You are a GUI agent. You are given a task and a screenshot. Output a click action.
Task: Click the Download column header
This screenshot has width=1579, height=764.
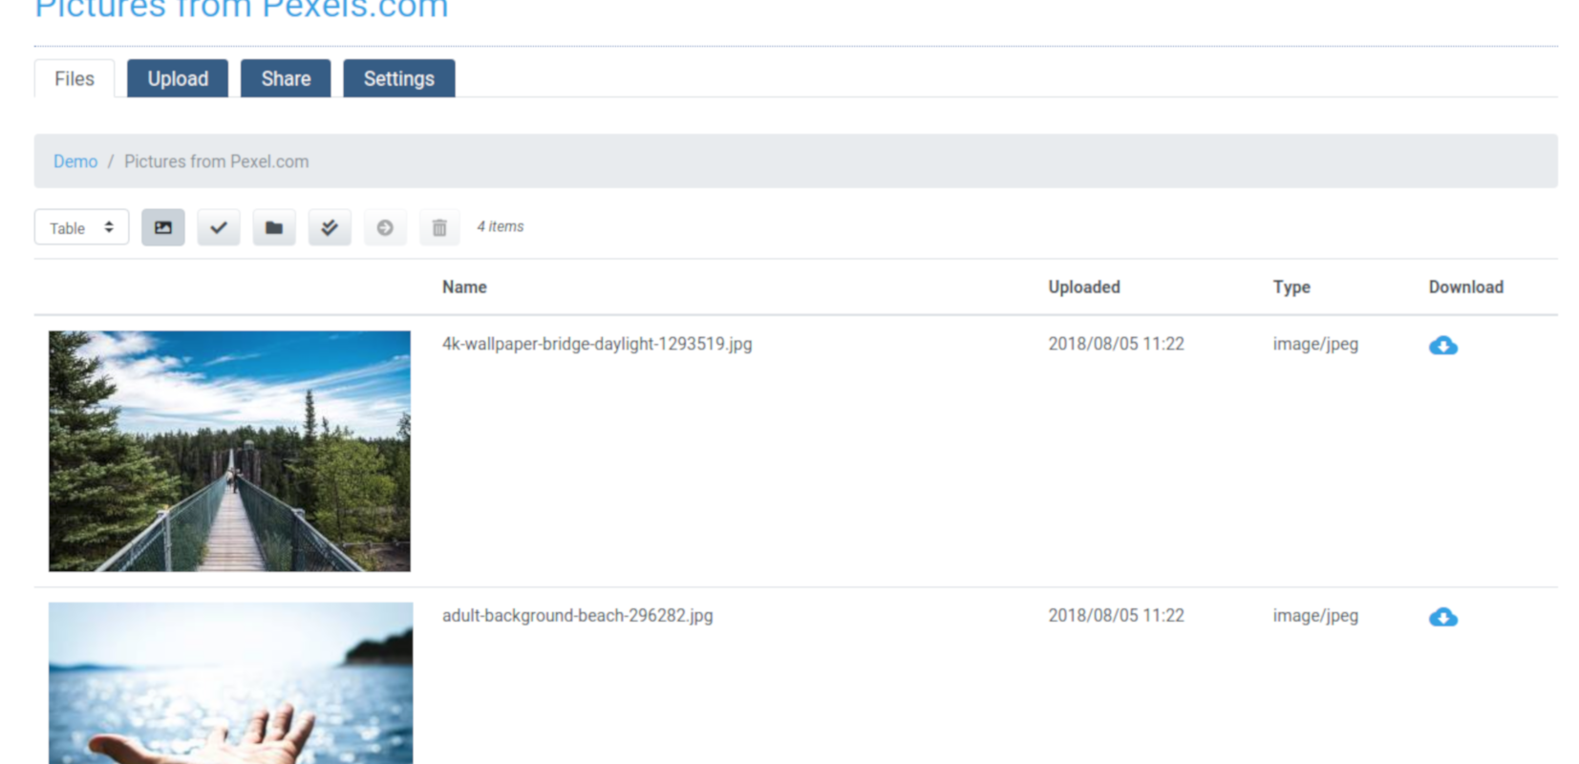[1466, 287]
